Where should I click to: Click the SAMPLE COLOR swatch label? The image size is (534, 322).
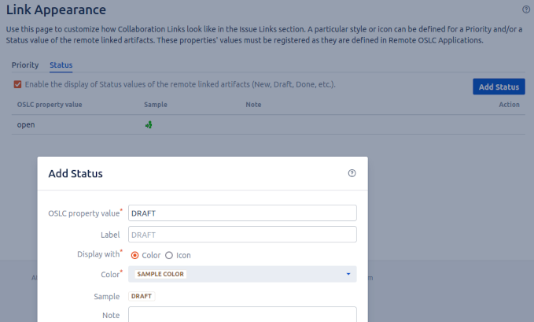pyautogui.click(x=160, y=274)
